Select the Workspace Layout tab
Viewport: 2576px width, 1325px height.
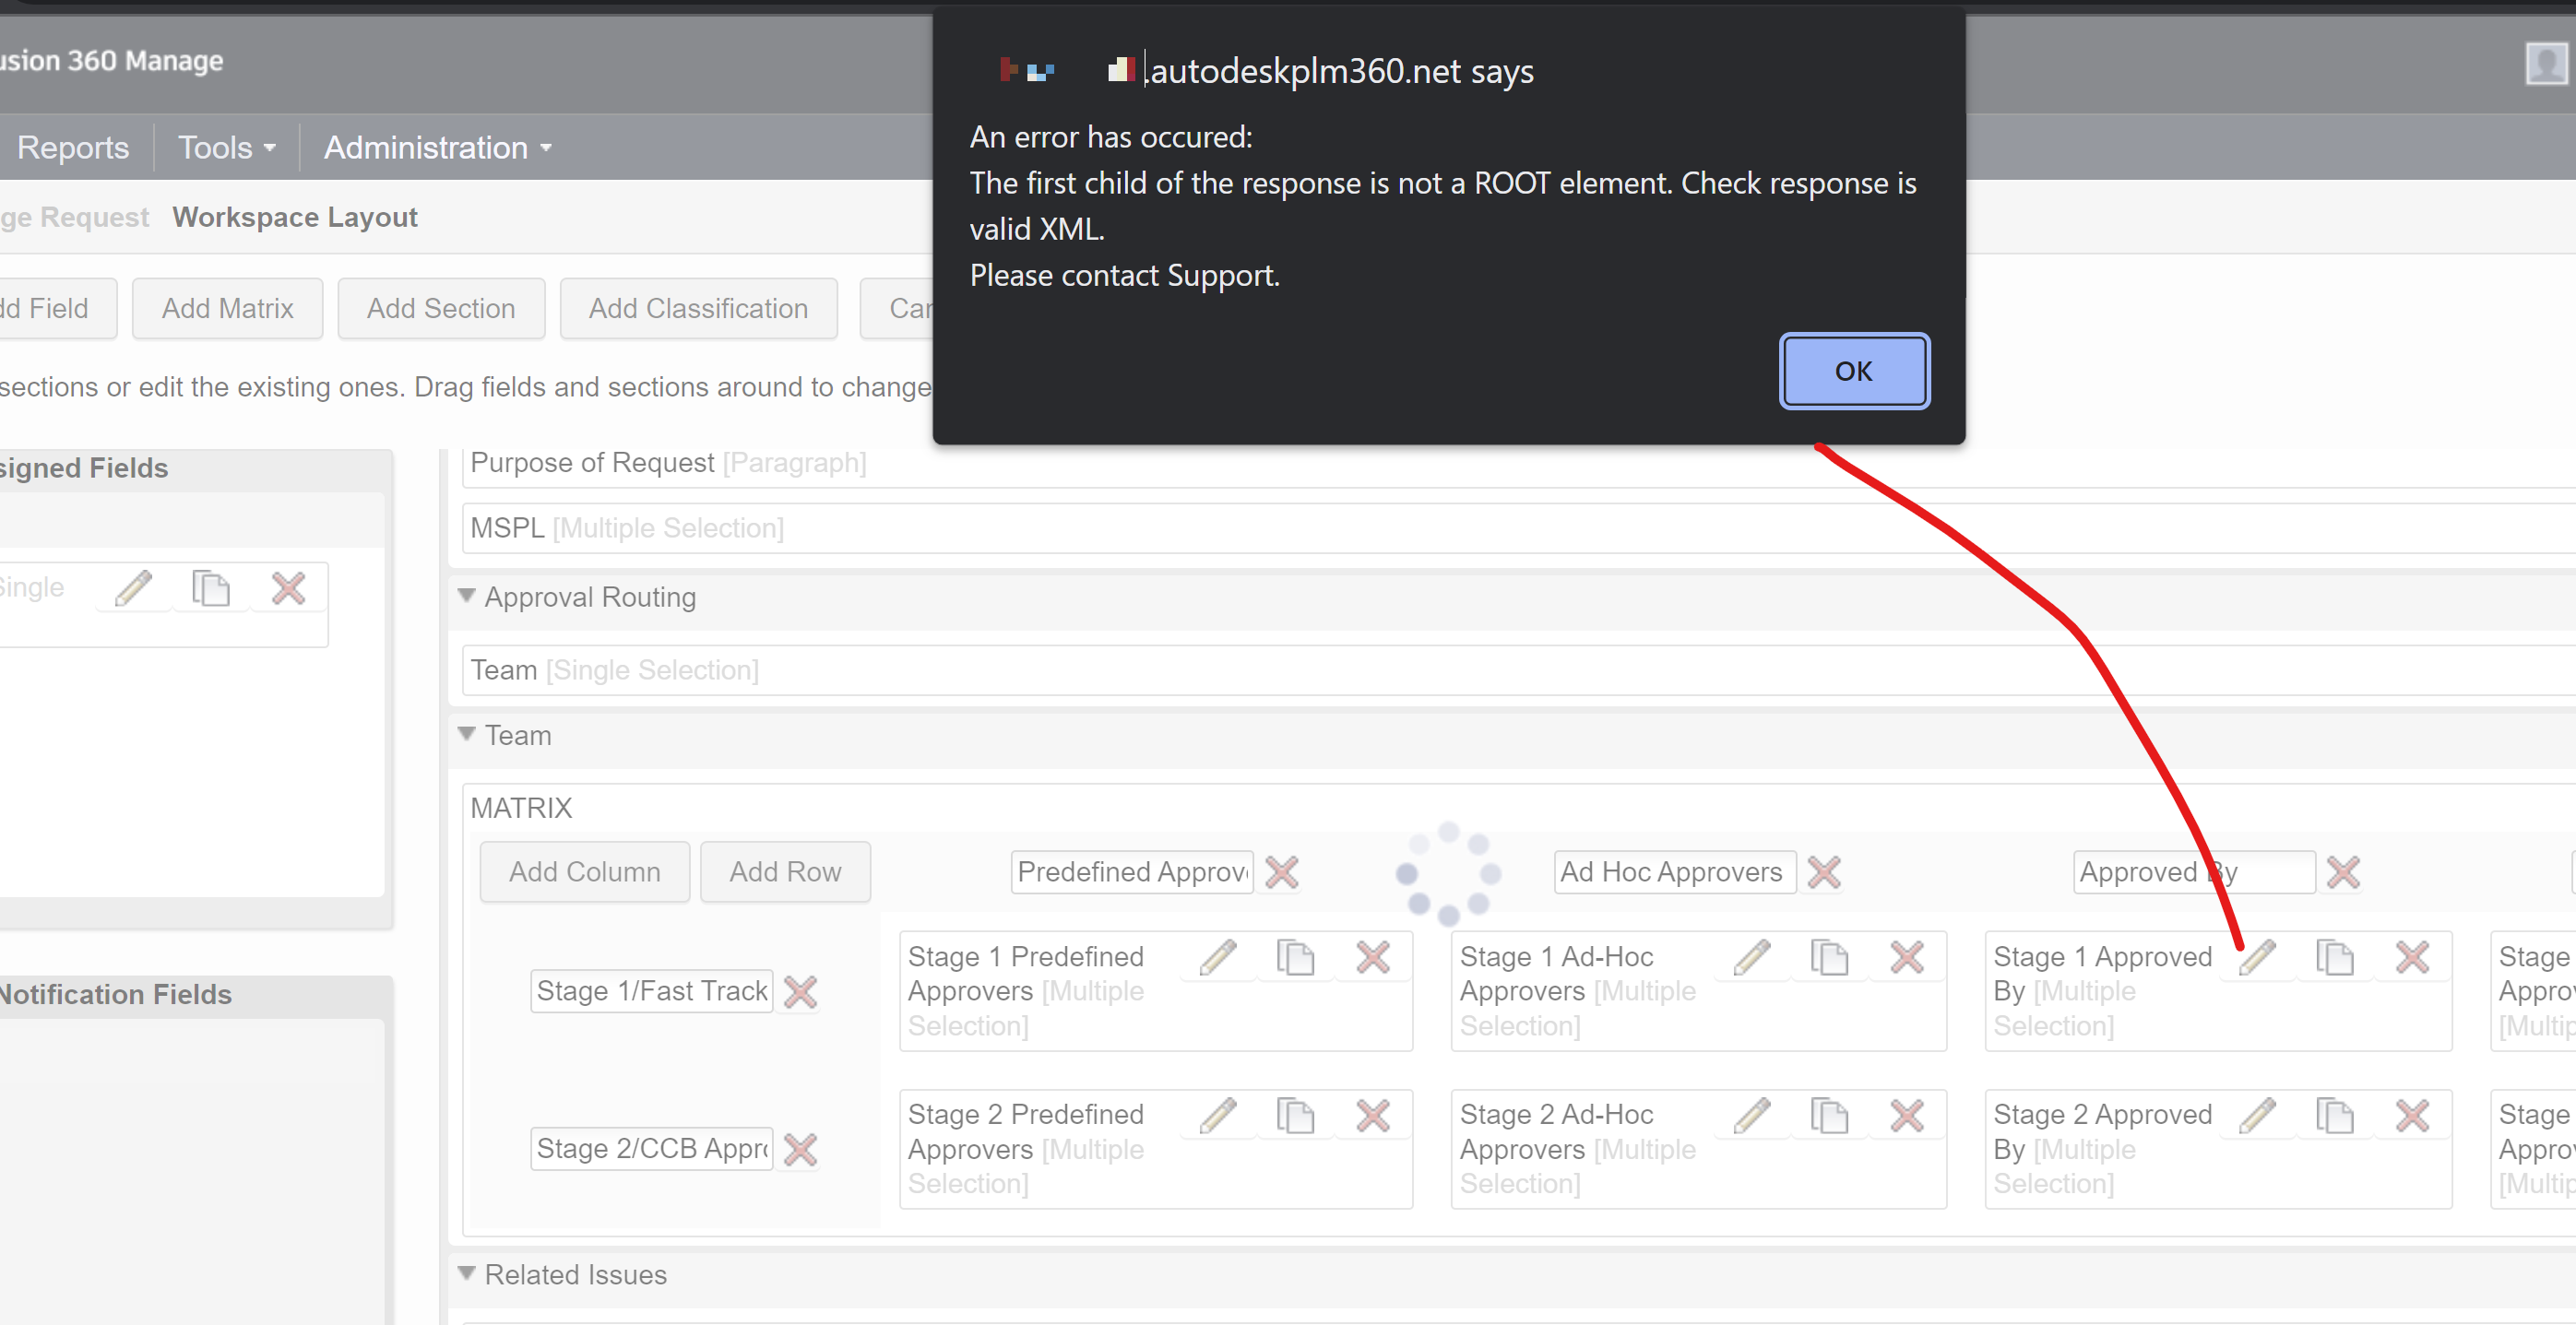click(294, 217)
